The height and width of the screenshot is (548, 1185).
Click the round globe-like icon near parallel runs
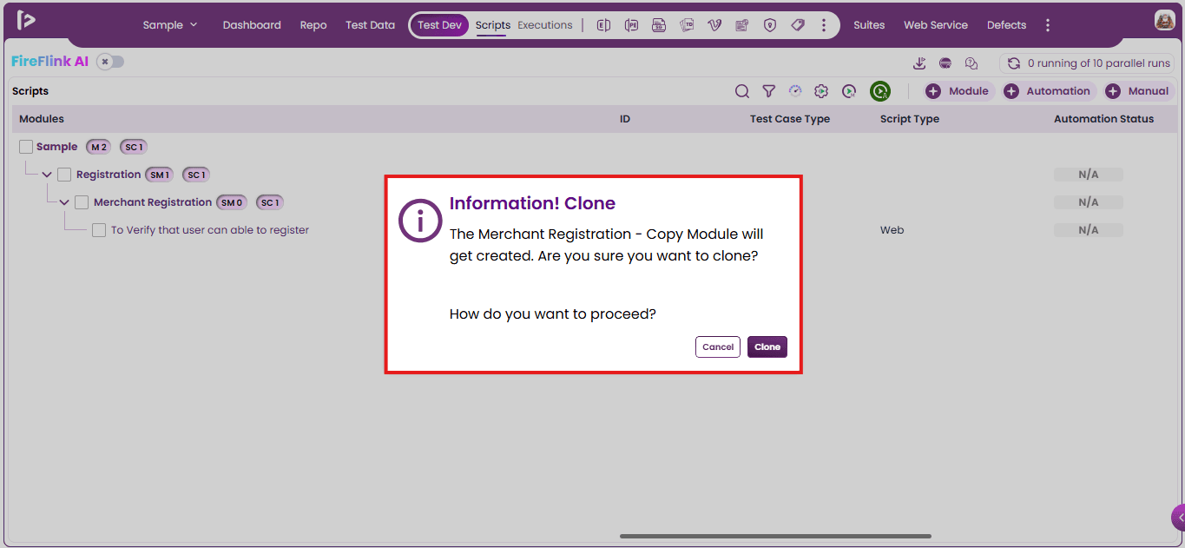click(945, 63)
